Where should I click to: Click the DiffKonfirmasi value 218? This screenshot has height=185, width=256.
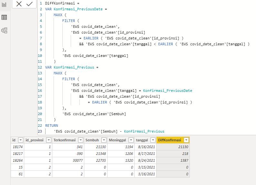point(173,154)
